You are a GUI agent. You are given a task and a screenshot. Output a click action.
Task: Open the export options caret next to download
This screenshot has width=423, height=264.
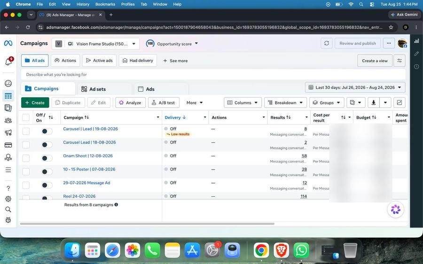tap(385, 102)
